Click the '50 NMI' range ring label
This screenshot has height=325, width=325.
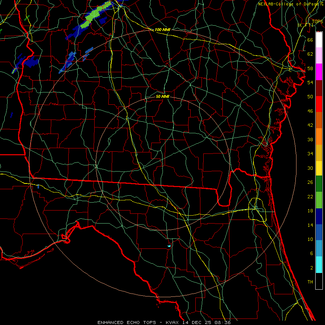click(162, 96)
